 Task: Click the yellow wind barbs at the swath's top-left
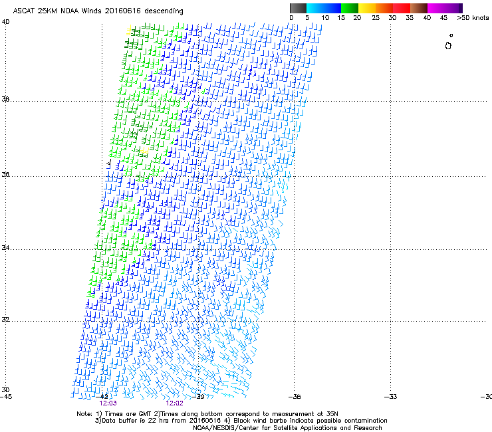click(x=128, y=31)
